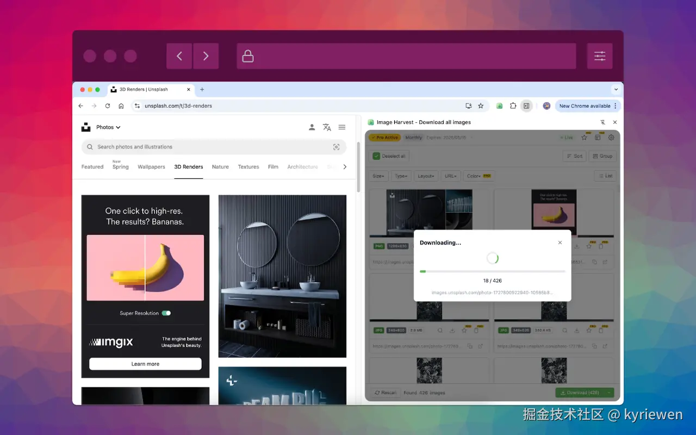Viewport: 696px width, 435px height.
Task: Click the 3D Renders | Unsplash browser tab
Action: pos(151,89)
